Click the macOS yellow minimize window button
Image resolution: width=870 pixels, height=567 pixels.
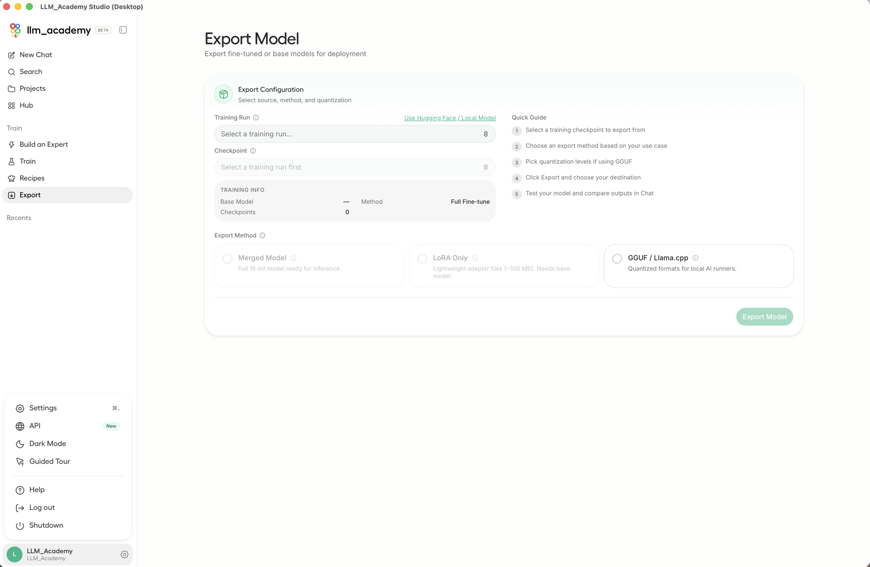(x=18, y=7)
